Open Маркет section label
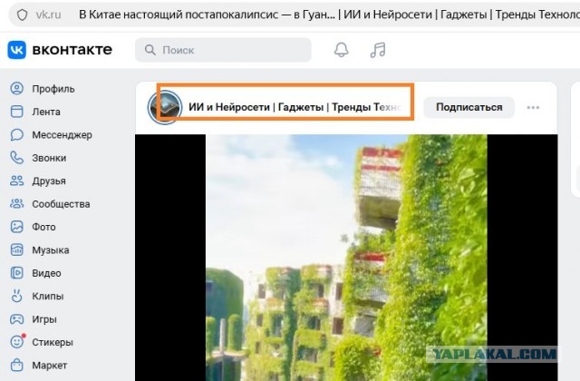This screenshot has width=580, height=381. coord(49,366)
